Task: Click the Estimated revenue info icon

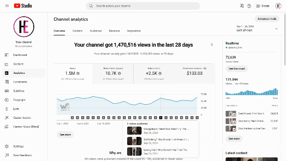Action: click(205, 69)
